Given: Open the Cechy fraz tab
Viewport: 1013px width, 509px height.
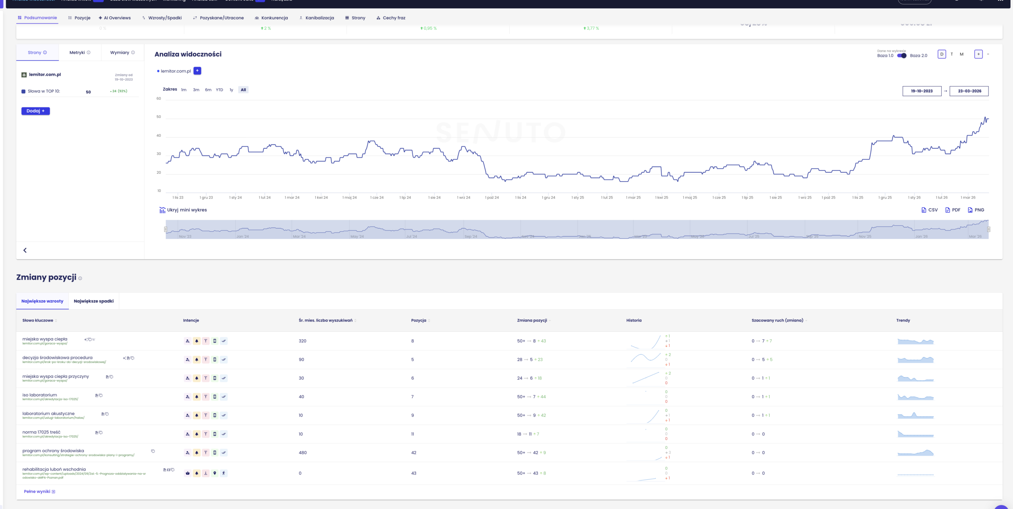Looking at the screenshot, I should (x=391, y=18).
